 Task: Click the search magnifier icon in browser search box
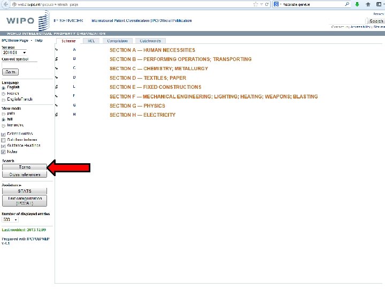pos(347,4)
